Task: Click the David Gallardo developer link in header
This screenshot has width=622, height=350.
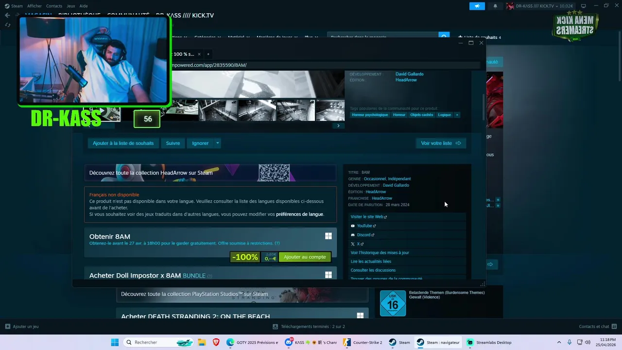Action: tap(409, 74)
